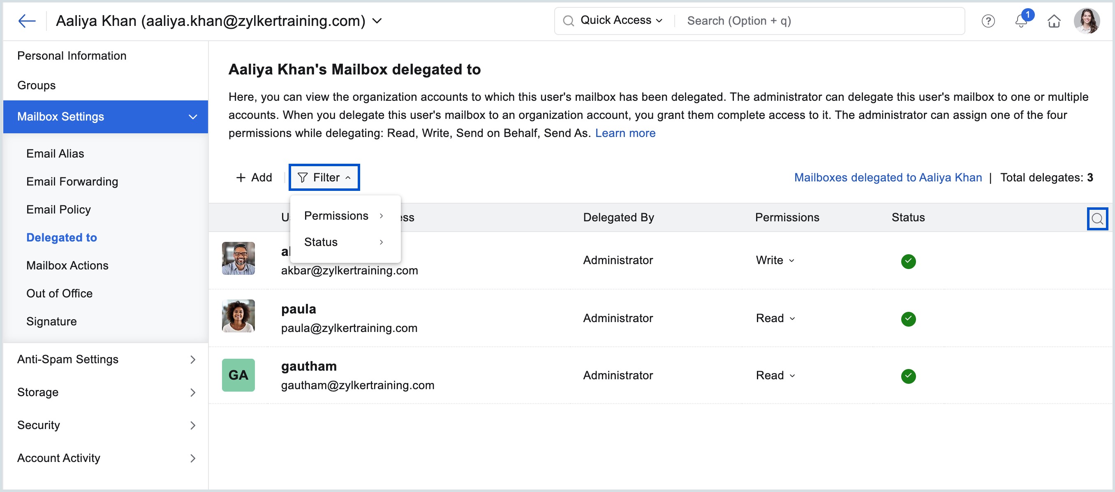
Task: Click the back arrow icon
Action: [x=27, y=21]
